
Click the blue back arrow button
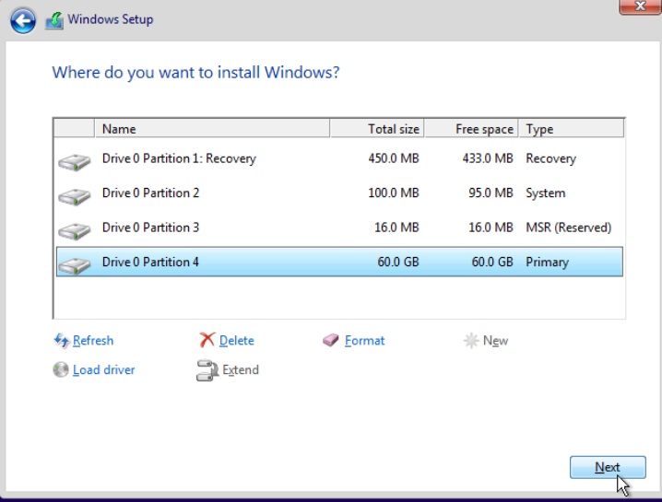(x=23, y=20)
